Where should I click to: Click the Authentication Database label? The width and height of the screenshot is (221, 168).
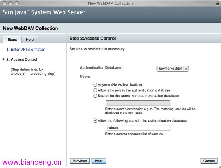tap(101, 67)
